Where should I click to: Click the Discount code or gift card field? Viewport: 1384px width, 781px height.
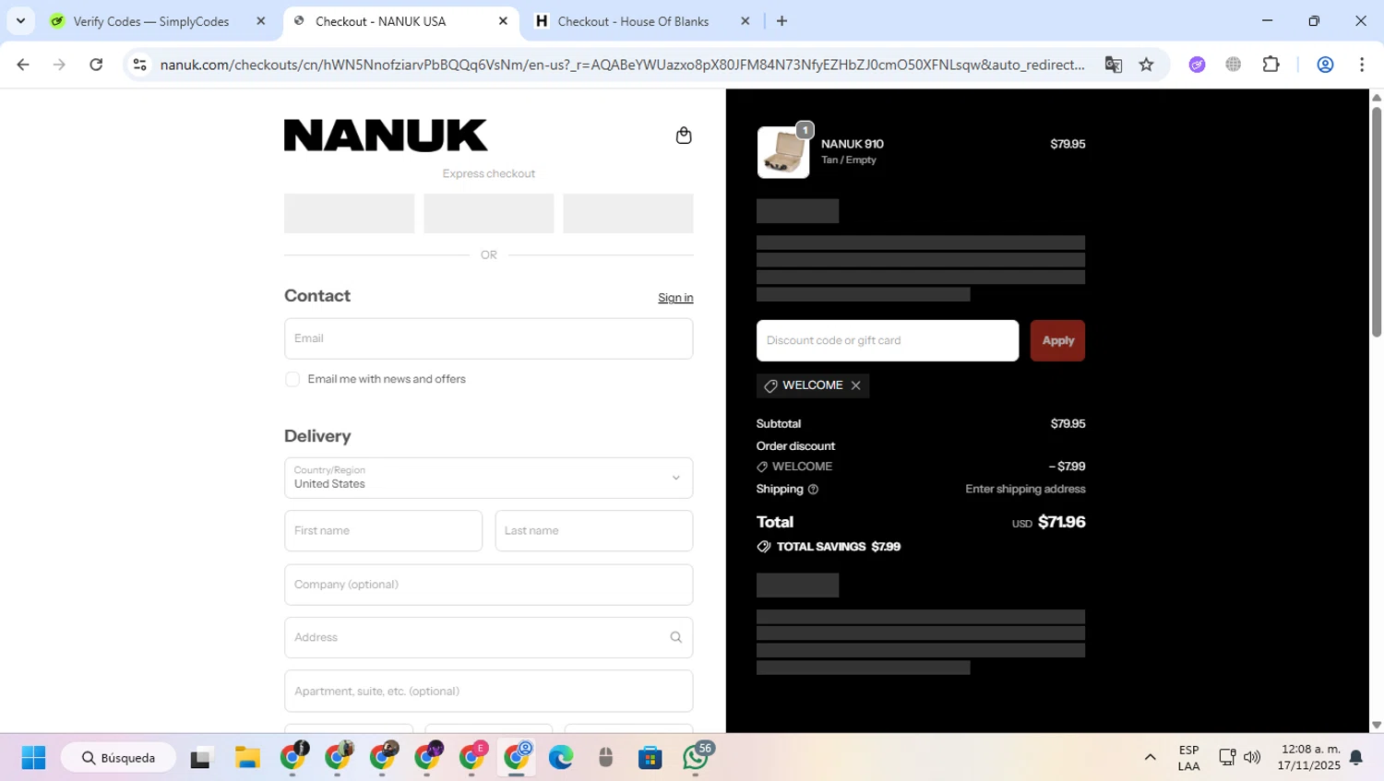point(888,340)
